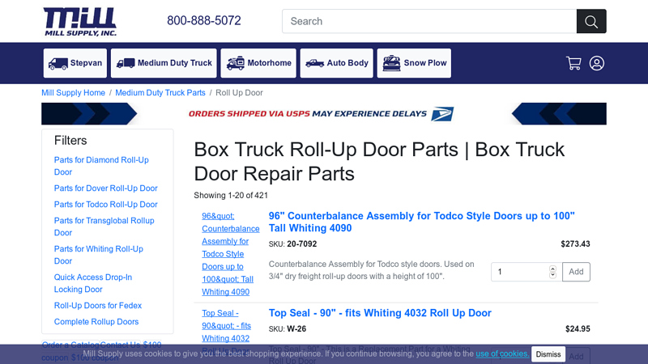Filter by Parts for Diamond Roll-Up Door
Image resolution: width=648 pixels, height=364 pixels.
101,166
